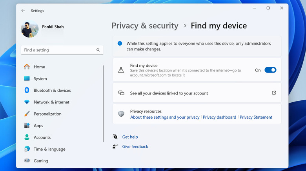Image resolution: width=306 pixels, height=171 pixels.
Task: Open external link icon for linked devices
Action: coord(274,93)
